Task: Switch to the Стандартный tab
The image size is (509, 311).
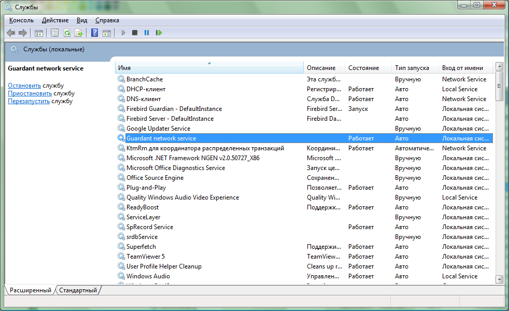Action: pos(78,290)
